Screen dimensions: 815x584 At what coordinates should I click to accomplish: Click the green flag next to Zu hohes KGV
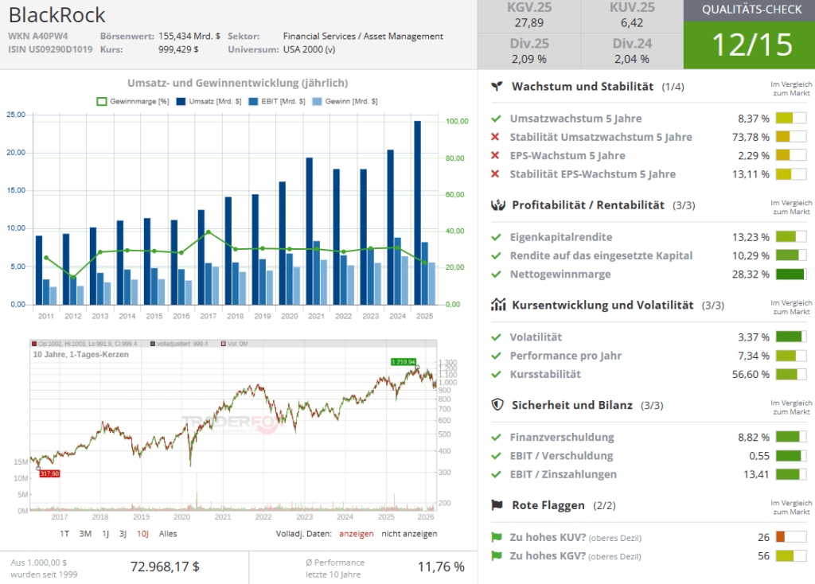pos(497,556)
